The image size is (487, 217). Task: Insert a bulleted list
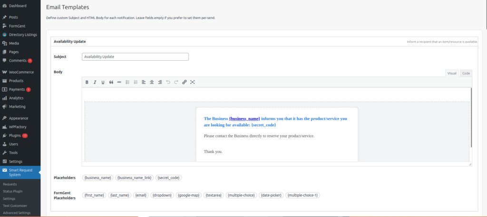127,82
